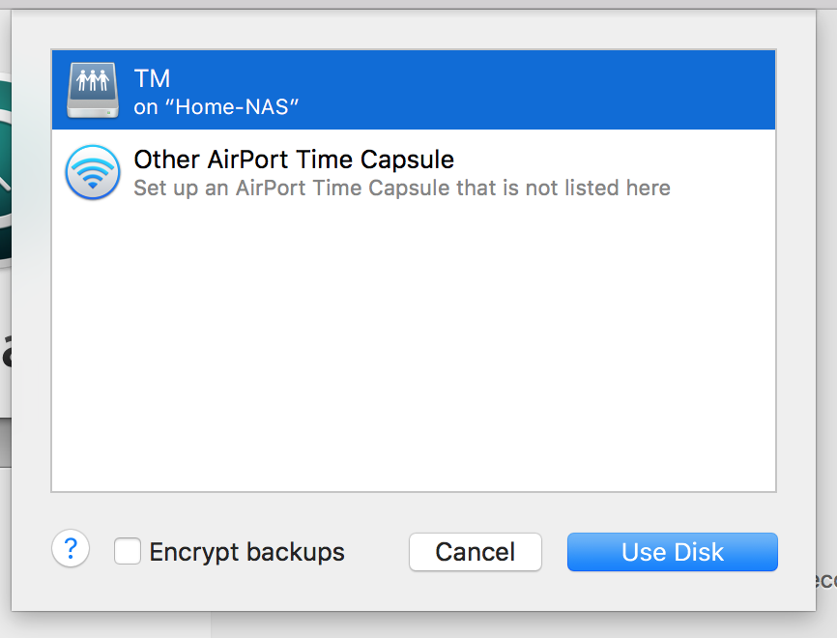Click dialog's gray area below Use Disk button
Viewport: 837px width, 638px height.
point(672,592)
